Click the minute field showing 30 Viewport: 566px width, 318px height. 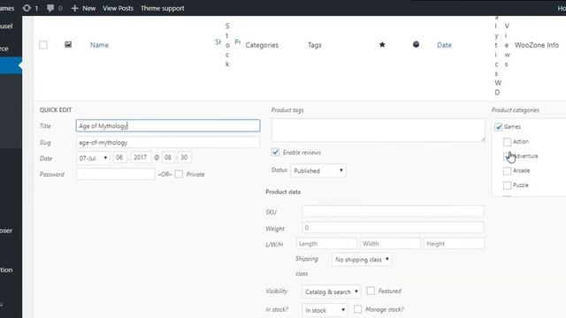click(184, 157)
